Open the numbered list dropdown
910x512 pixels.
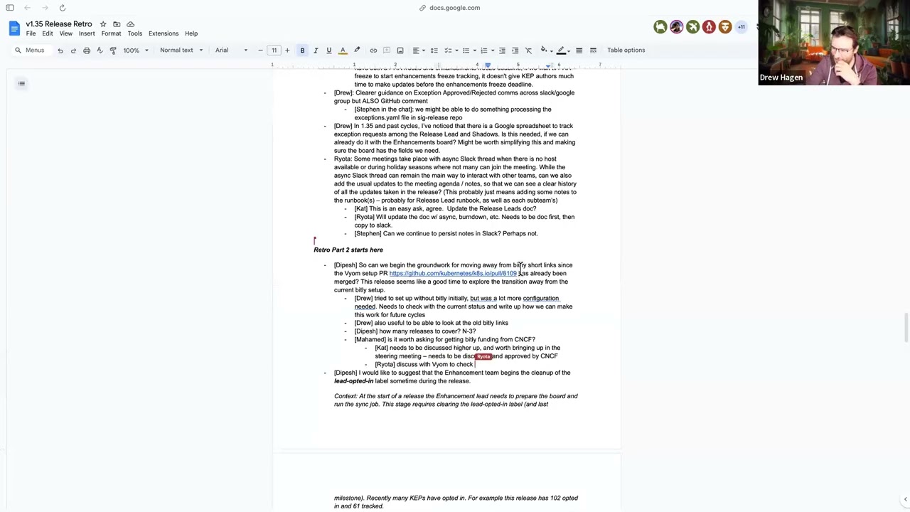(x=486, y=50)
